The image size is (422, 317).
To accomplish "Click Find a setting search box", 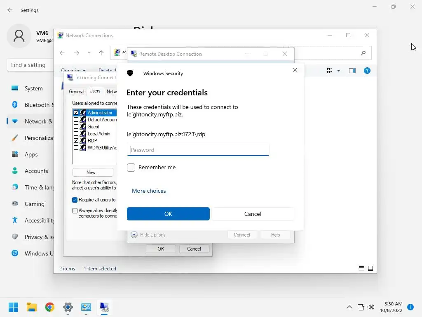I will coord(30,65).
